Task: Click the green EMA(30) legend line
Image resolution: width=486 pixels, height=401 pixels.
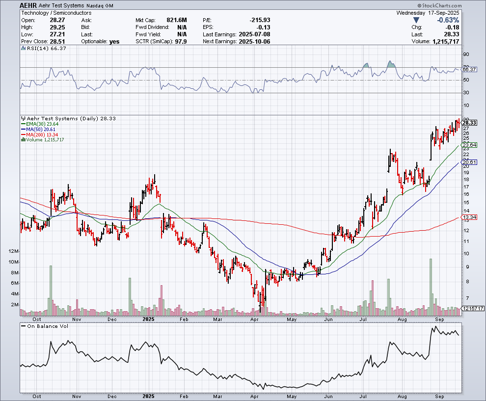Action: pos(23,124)
